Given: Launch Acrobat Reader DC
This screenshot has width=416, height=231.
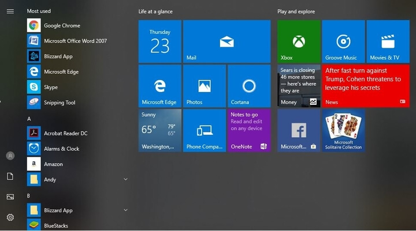Looking at the screenshot, I should tap(77, 133).
